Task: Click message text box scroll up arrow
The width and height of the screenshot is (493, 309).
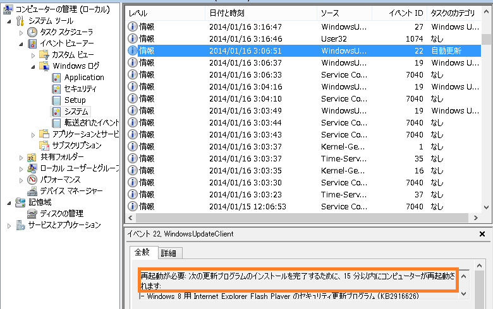Action: 463,276
